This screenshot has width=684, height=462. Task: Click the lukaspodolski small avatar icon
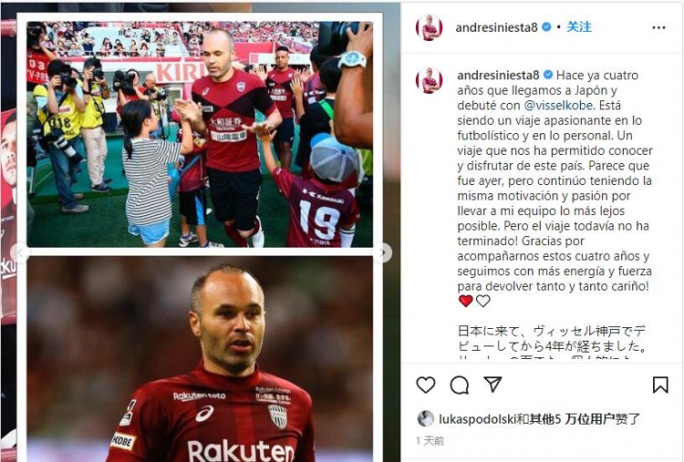point(426,419)
